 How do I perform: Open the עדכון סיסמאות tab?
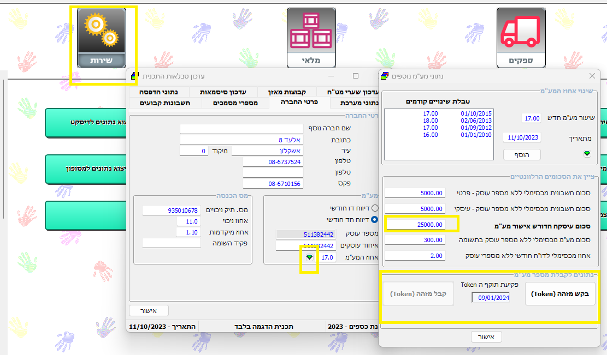[x=222, y=92]
